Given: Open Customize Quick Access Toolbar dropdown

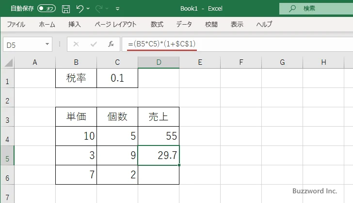Looking at the screenshot, I should 119,8.
